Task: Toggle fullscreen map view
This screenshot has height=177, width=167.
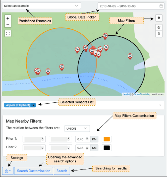Action: [x=8, y=33]
